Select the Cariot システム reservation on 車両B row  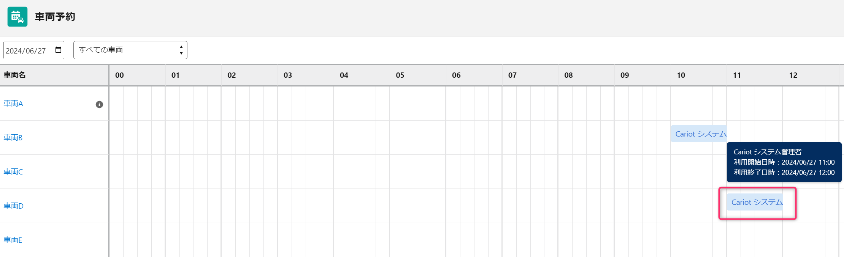click(x=699, y=134)
